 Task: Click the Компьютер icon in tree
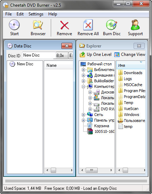click(90, 86)
